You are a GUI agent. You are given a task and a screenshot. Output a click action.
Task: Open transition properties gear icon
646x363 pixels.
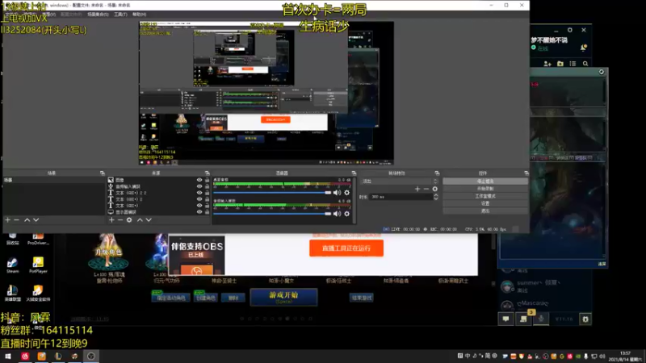(434, 189)
